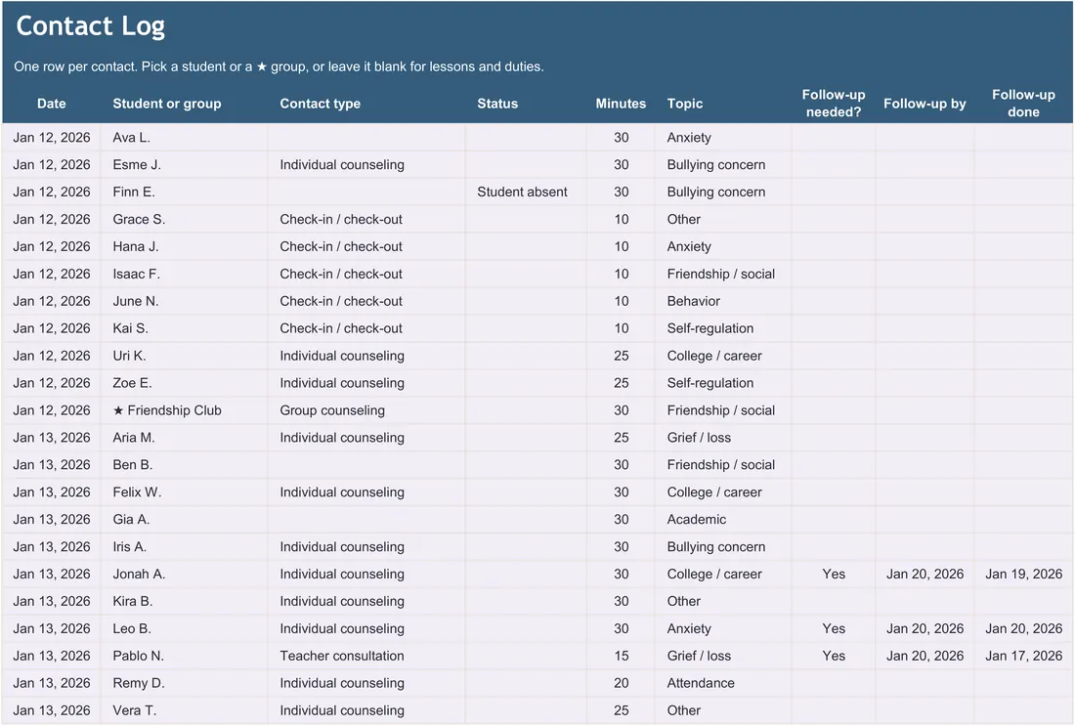Click Jan 17, 2026 follow-up done date
Image resolution: width=1075 pixels, height=726 pixels.
pyautogui.click(x=1023, y=656)
